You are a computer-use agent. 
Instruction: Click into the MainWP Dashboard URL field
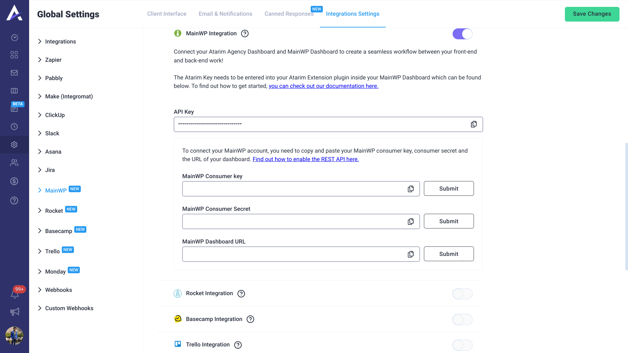point(293,254)
